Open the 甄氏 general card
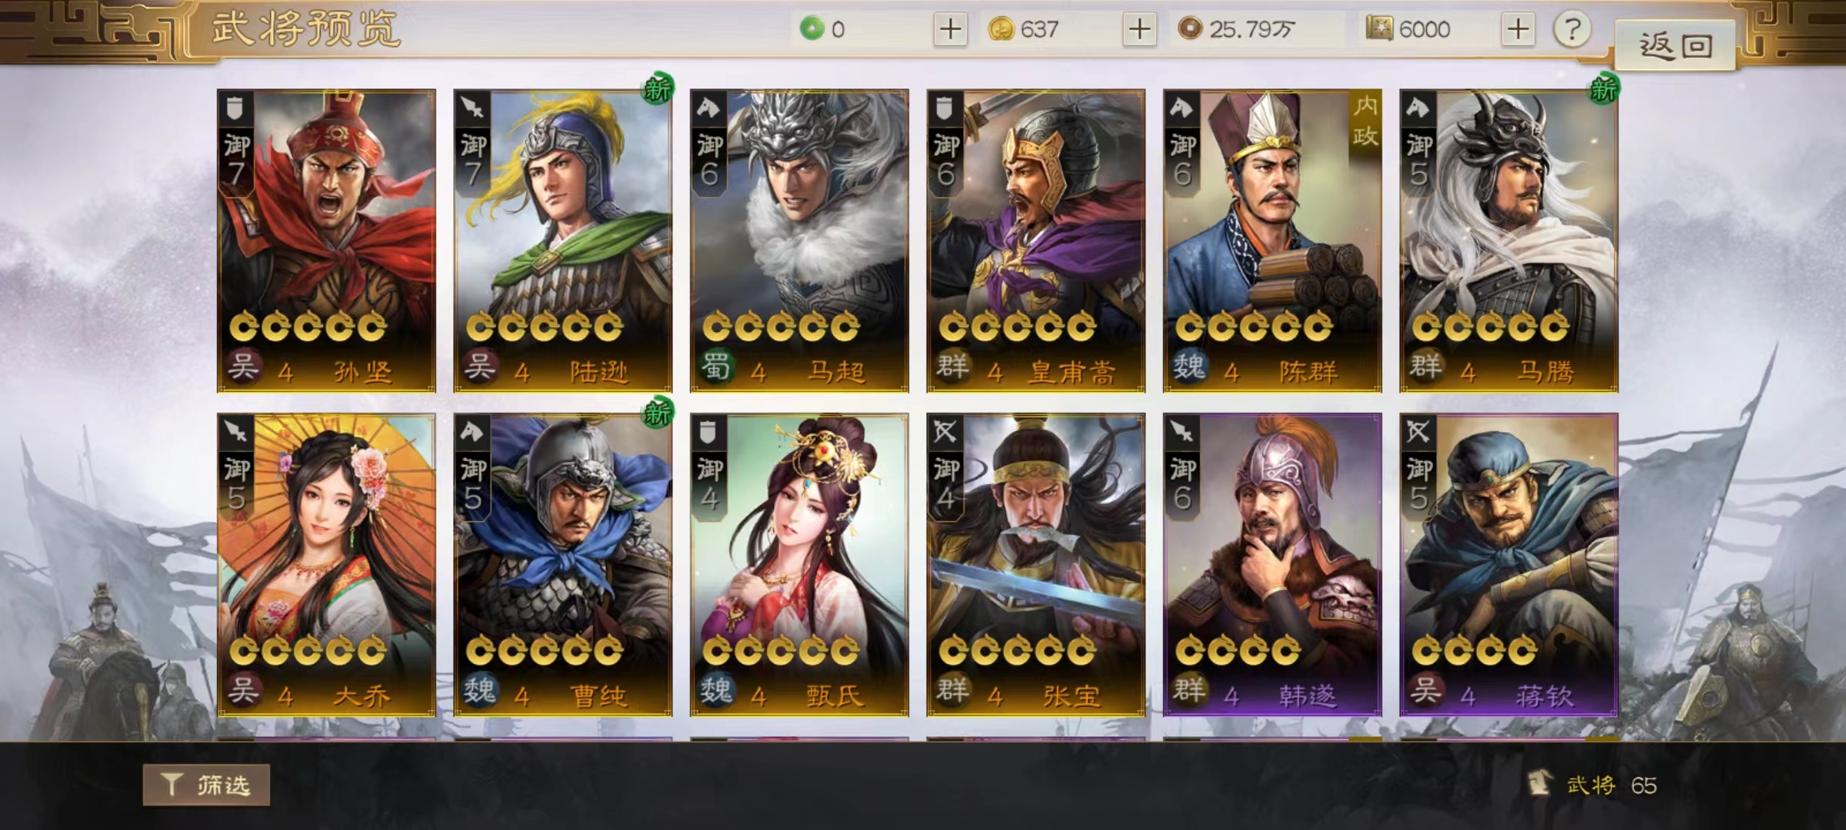1846x830 pixels. [x=799, y=565]
